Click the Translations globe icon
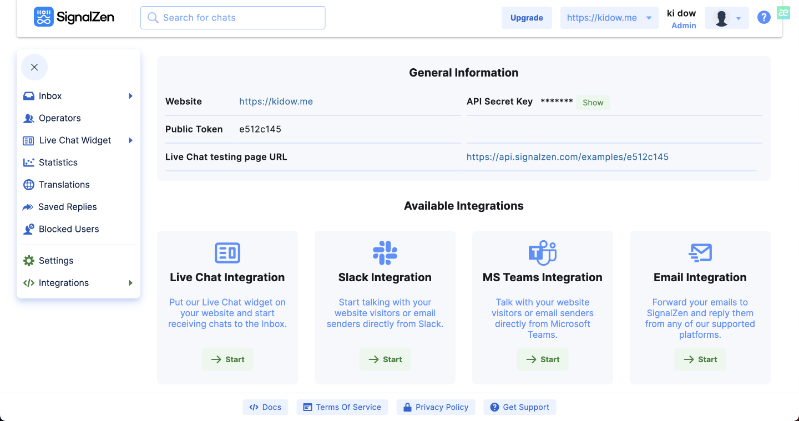Image resolution: width=799 pixels, height=421 pixels. (29, 185)
